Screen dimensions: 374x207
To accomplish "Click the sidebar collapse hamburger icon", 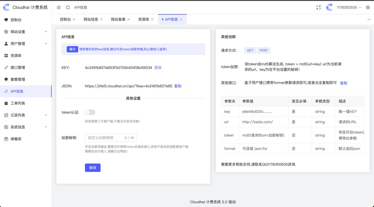I will click(x=59, y=8).
